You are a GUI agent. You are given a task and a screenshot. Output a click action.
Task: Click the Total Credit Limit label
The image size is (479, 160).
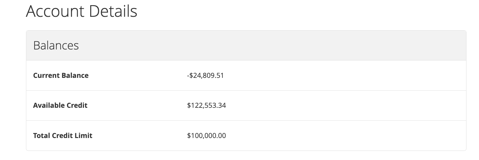[x=63, y=136]
